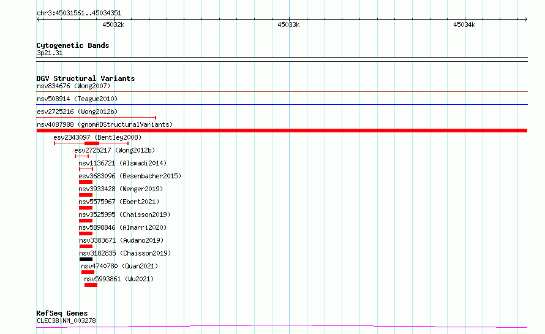Click the magenta CLEC3B gene line
This screenshot has width=545, height=334.
point(282,327)
